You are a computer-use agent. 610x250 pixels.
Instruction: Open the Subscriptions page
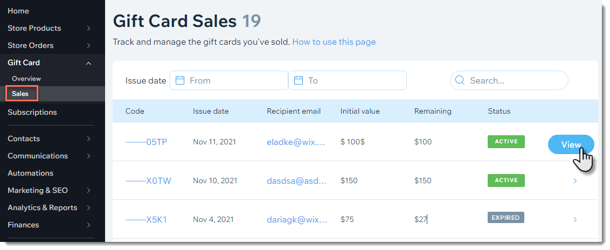tap(32, 113)
